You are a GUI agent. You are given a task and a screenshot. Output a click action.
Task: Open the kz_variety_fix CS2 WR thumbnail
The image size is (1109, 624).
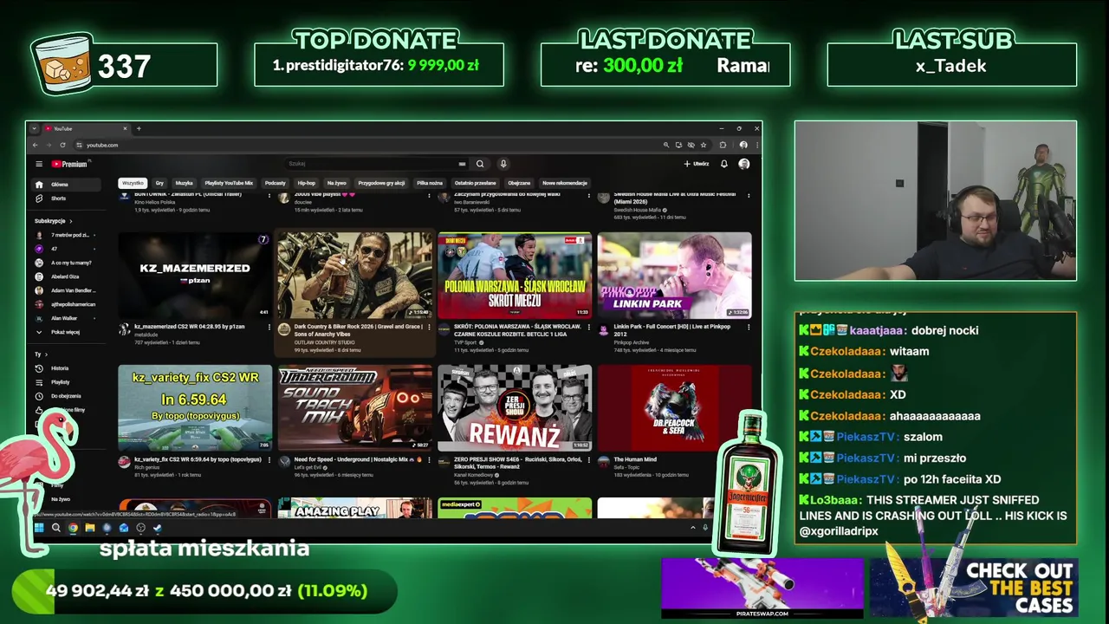[195, 407]
